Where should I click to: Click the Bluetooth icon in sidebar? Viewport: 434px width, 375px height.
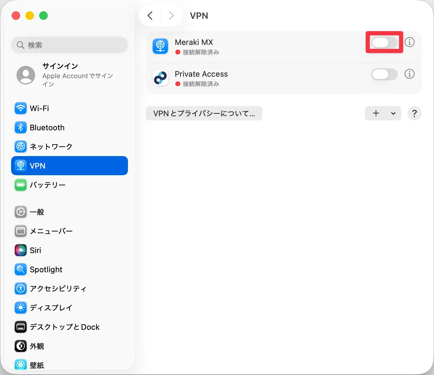pos(20,127)
